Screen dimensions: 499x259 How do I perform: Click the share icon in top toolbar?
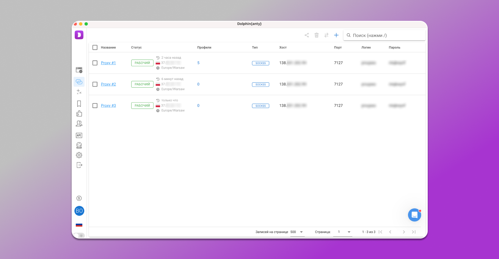tap(307, 35)
